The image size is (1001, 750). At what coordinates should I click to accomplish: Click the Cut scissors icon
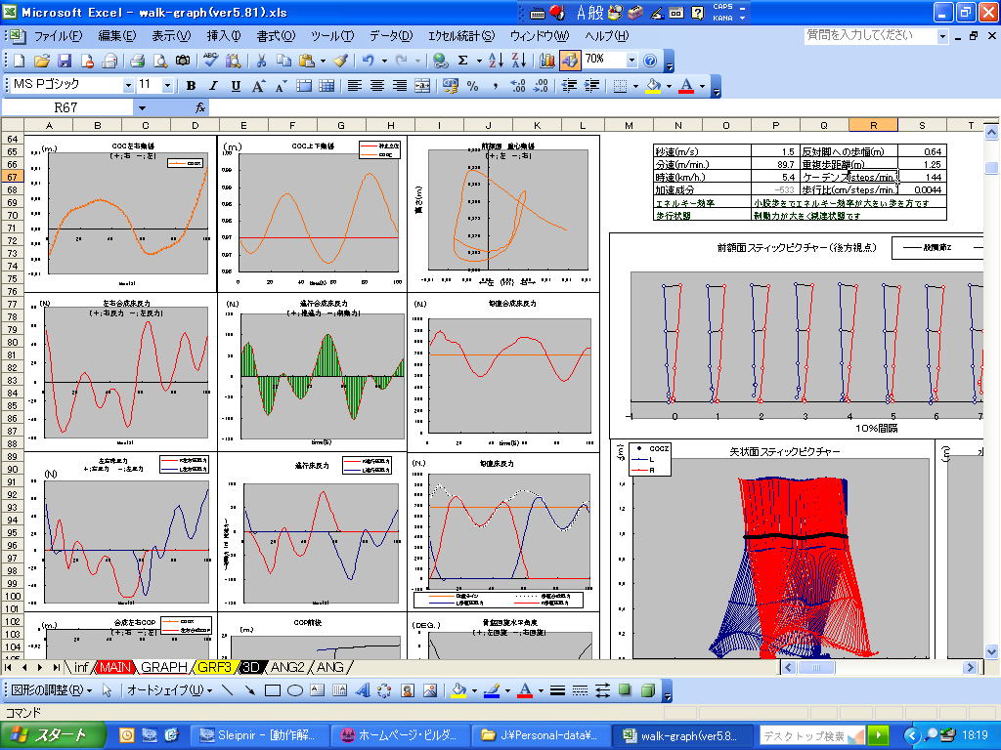[x=260, y=61]
